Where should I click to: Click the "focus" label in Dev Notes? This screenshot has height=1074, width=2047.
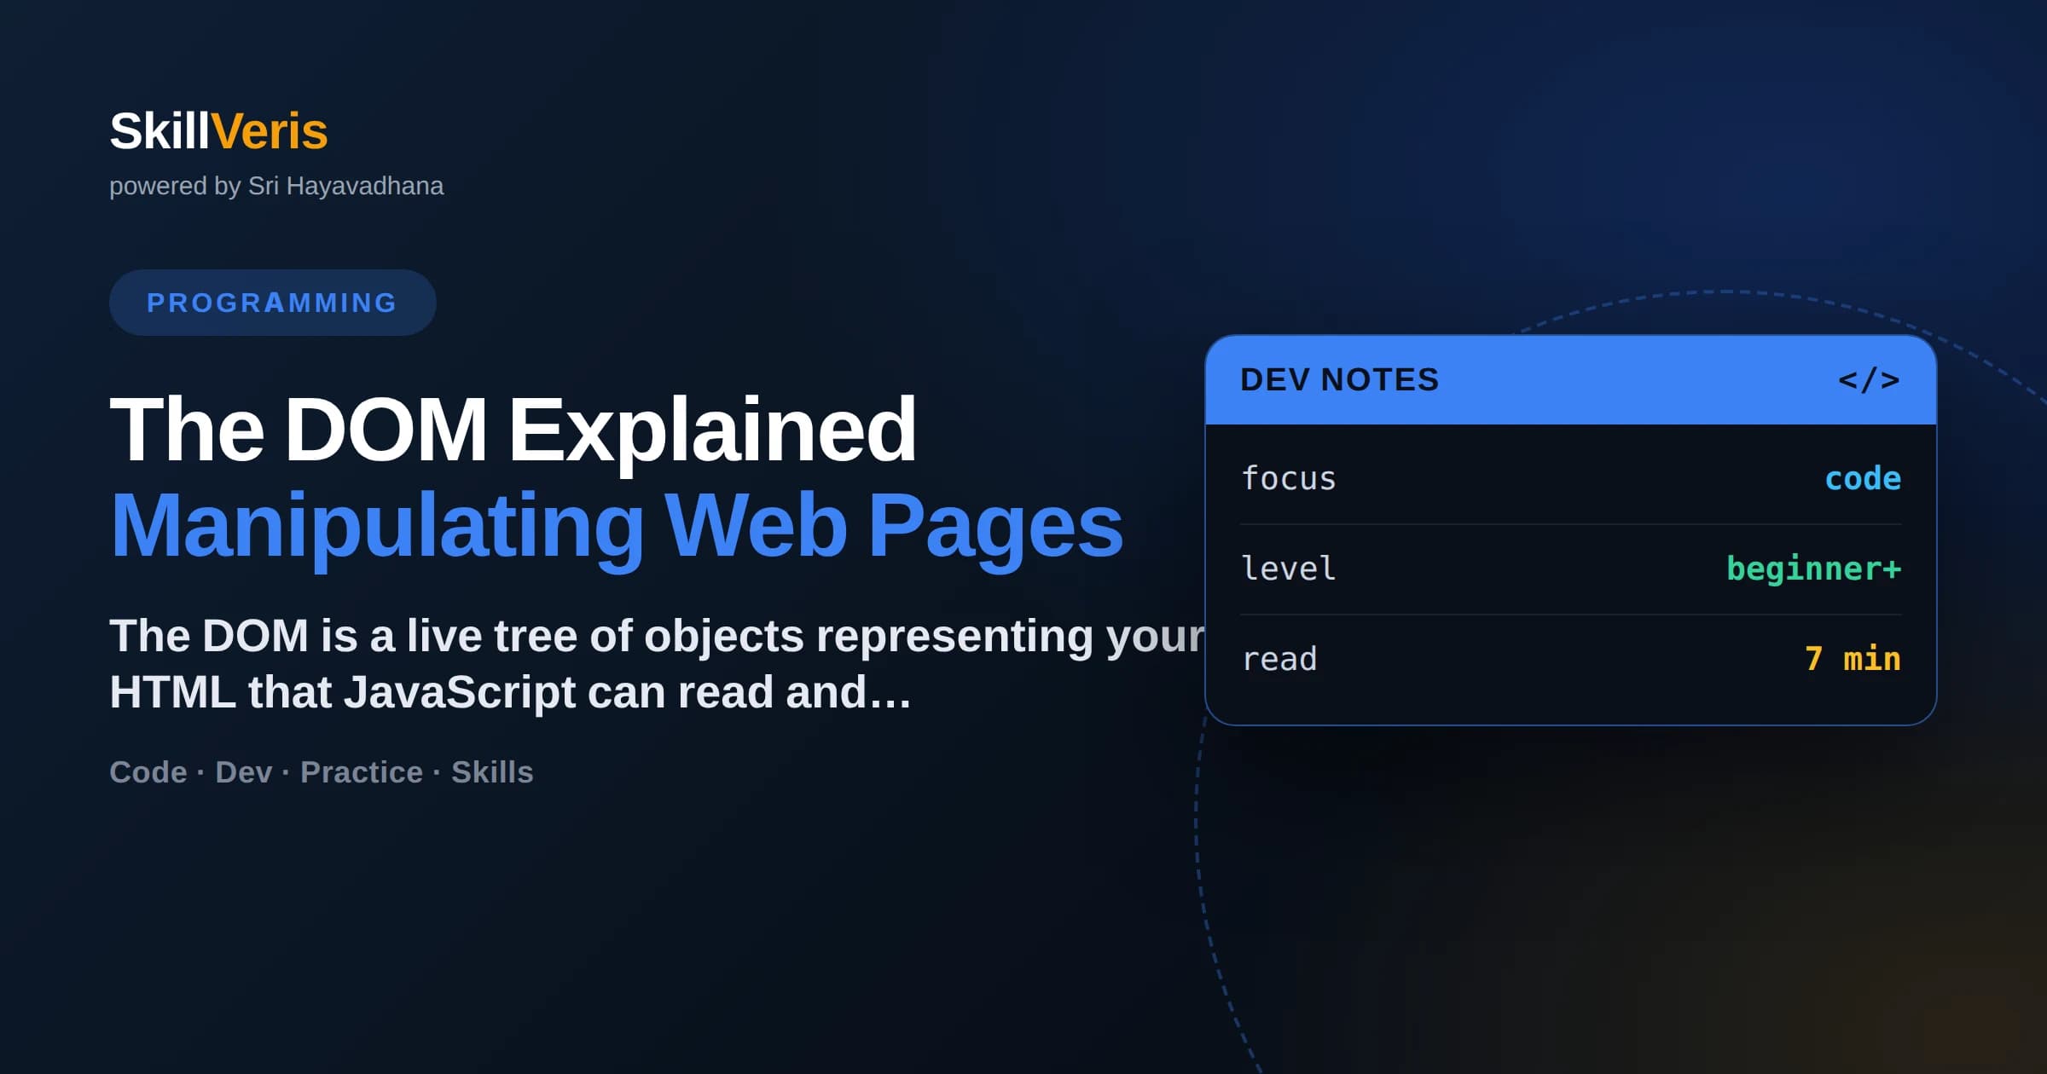(x=1288, y=479)
